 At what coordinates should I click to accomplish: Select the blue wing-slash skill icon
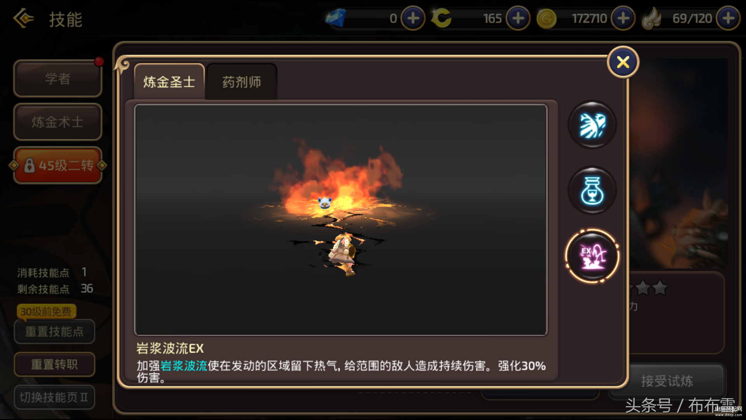[x=592, y=125]
